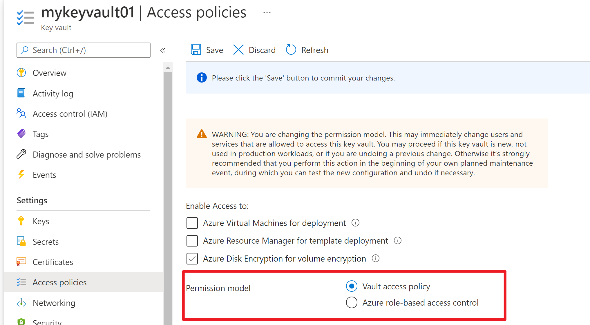Select Vault access policy radio button
The height and width of the screenshot is (325, 590).
point(352,286)
